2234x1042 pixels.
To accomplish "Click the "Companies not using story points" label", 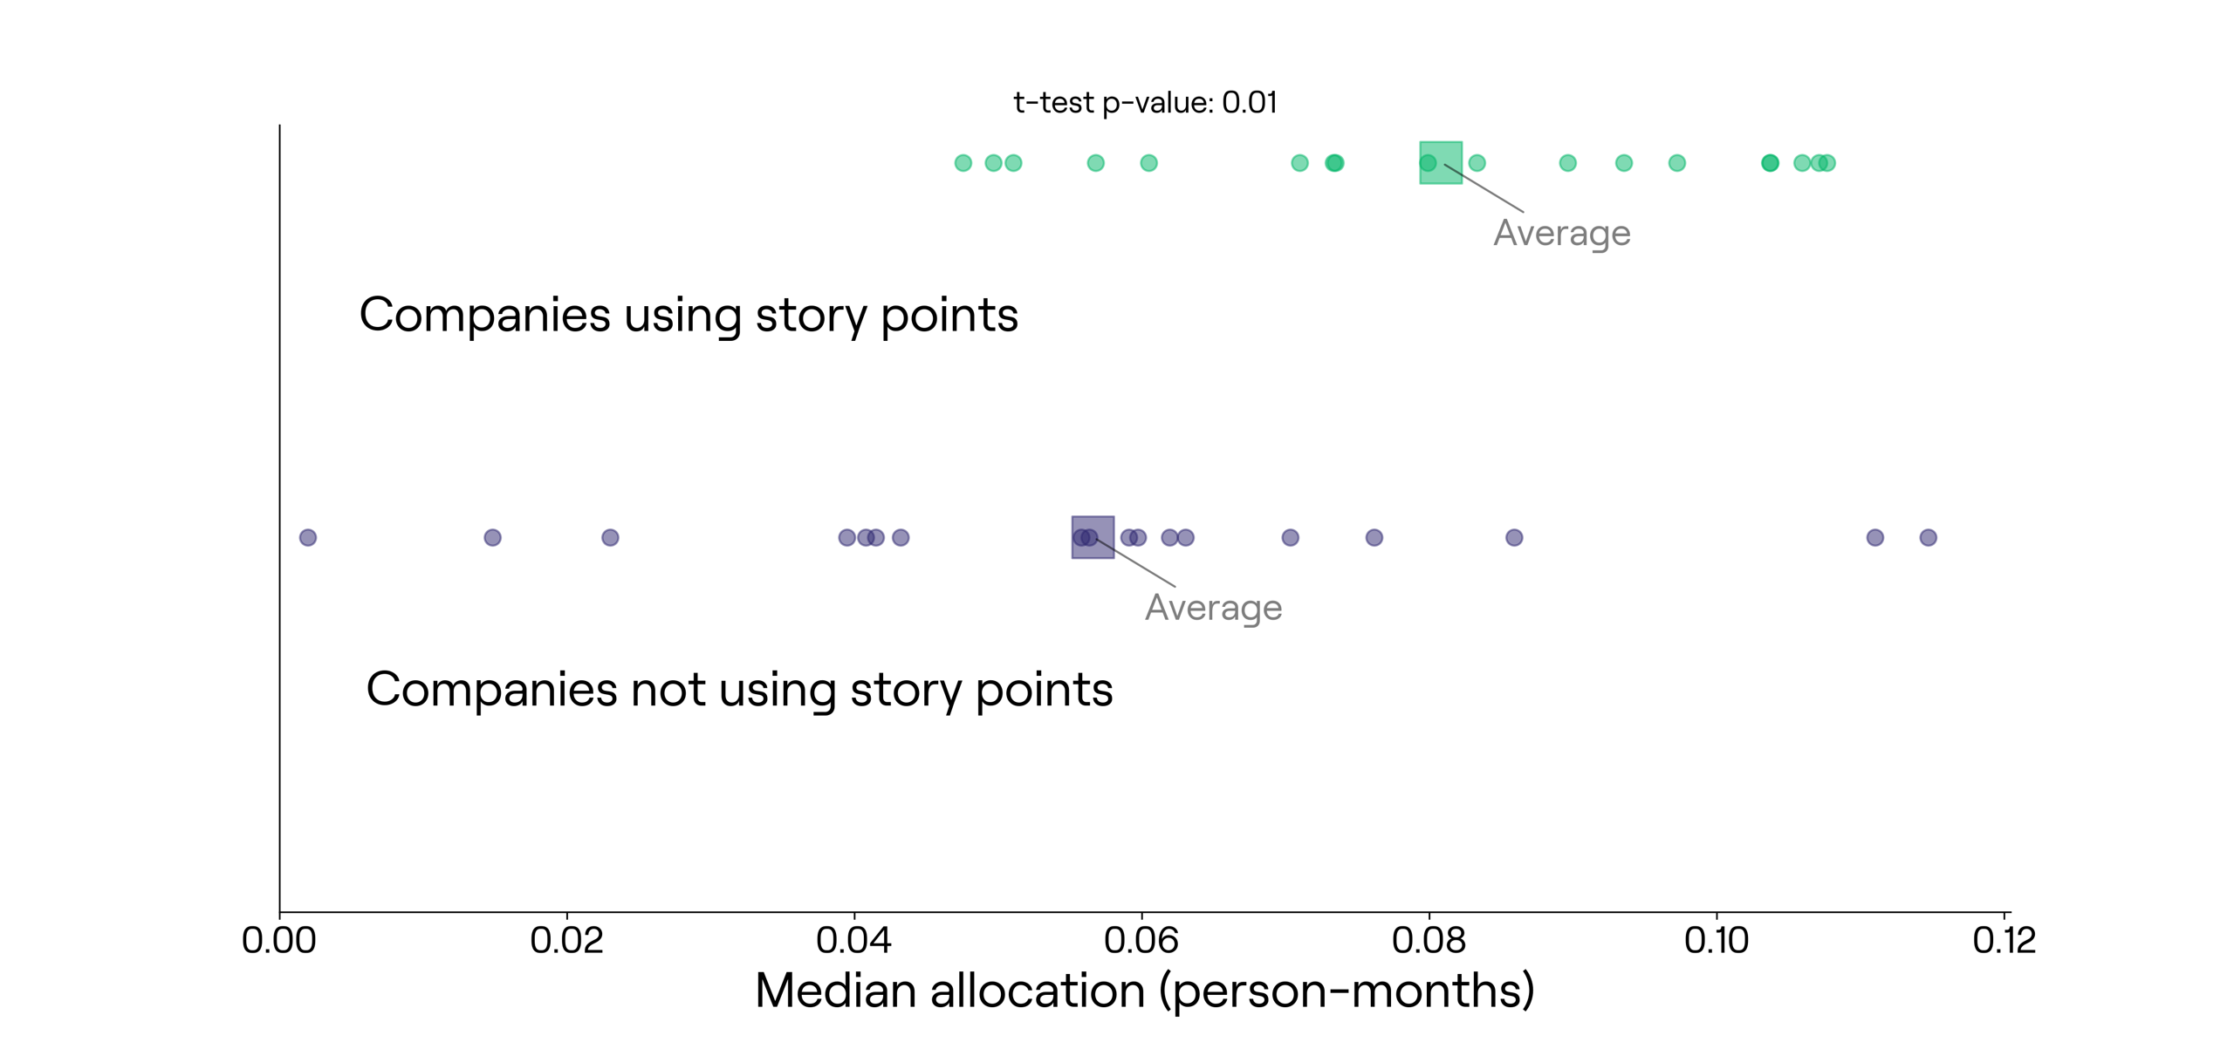I will (x=739, y=690).
